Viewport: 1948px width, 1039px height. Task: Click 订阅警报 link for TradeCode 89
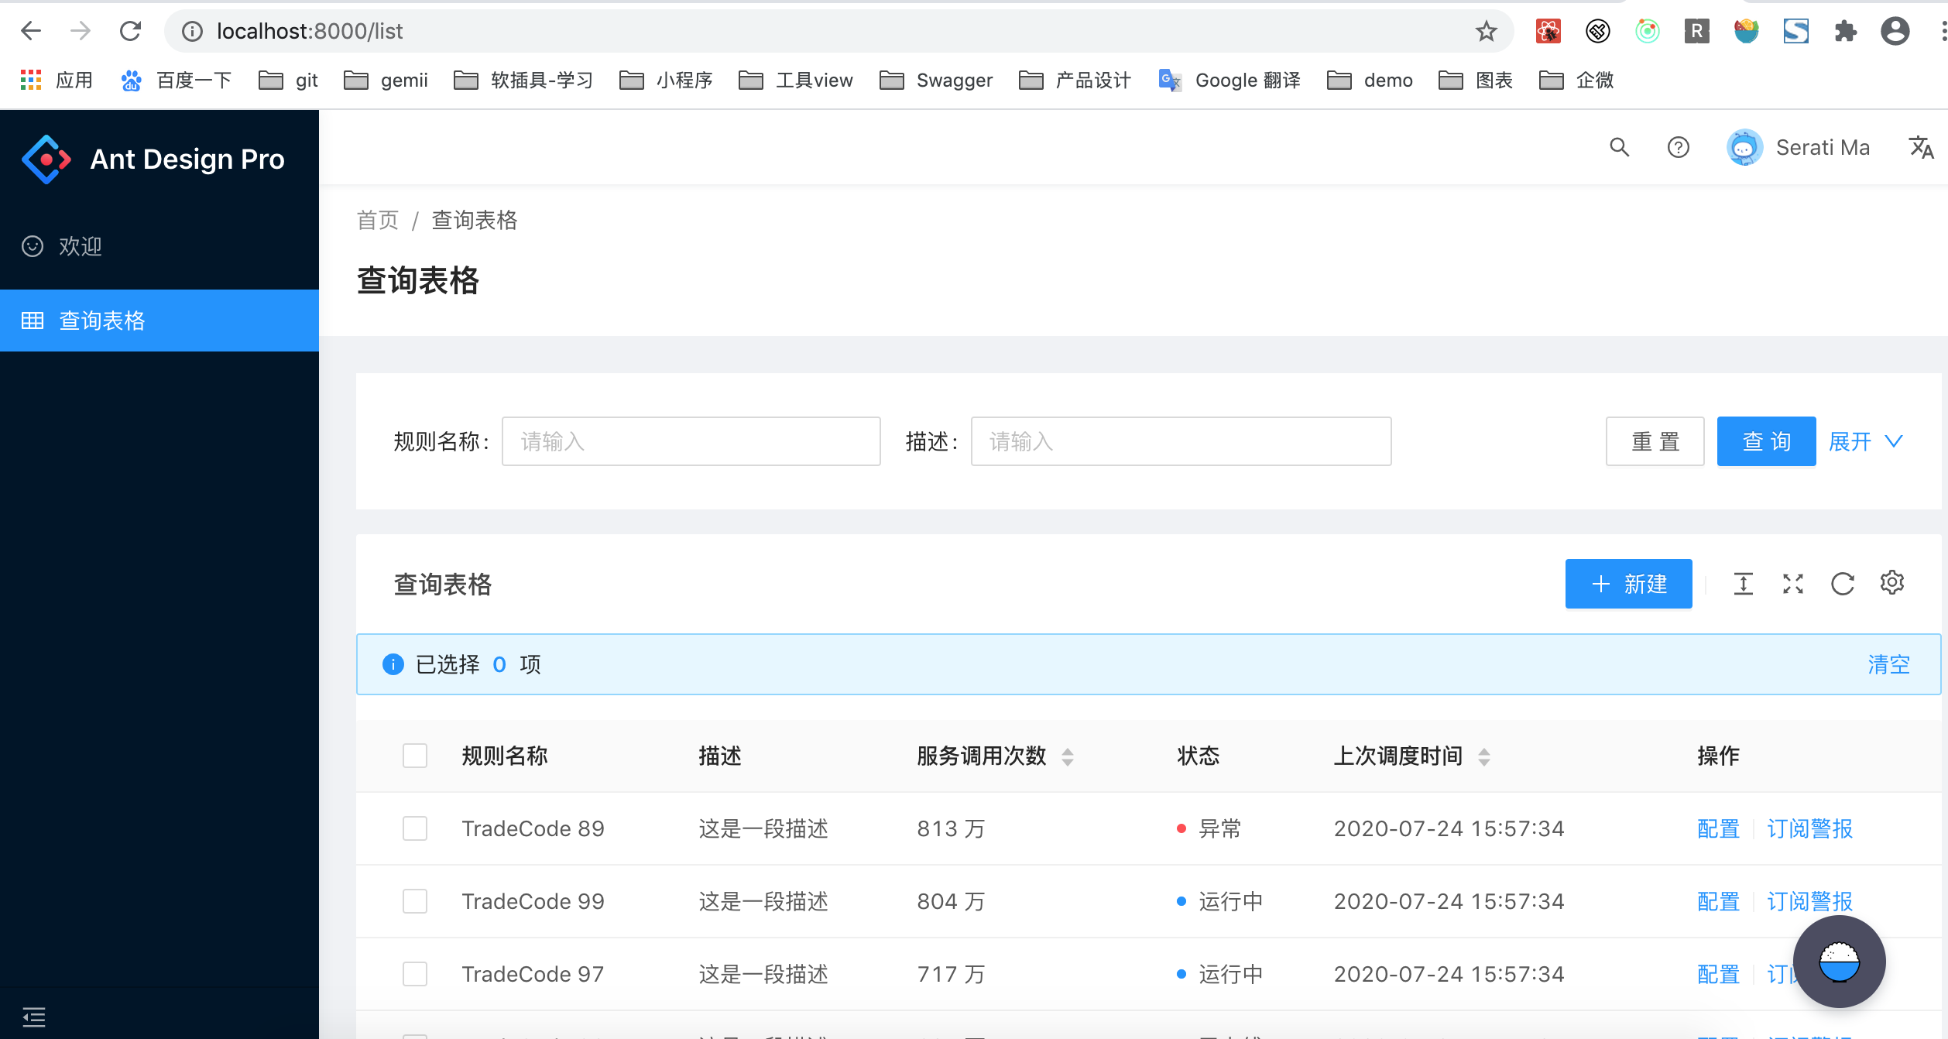(1809, 828)
